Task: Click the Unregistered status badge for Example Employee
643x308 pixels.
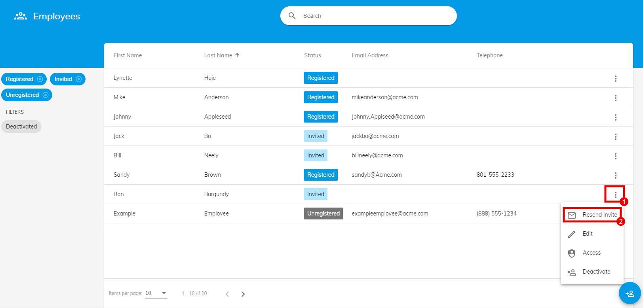Action: coord(323,214)
